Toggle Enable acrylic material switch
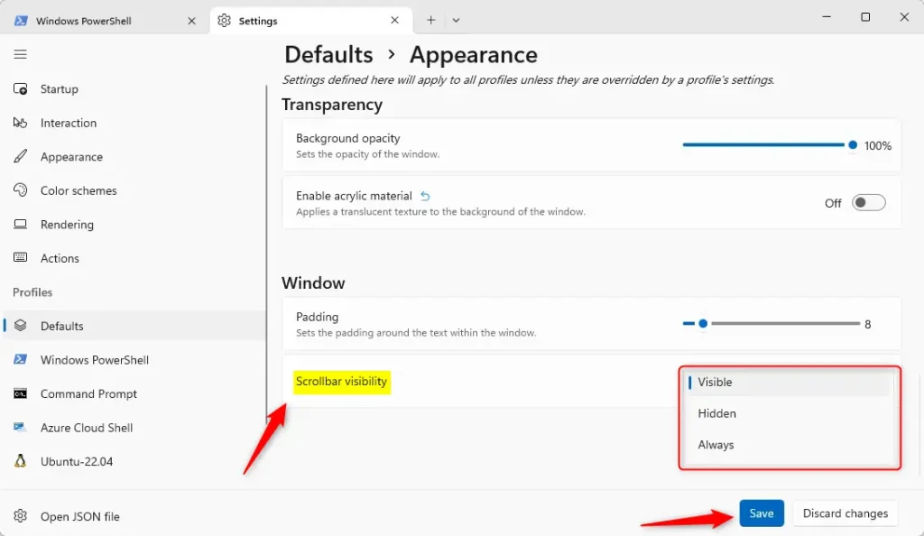 868,203
